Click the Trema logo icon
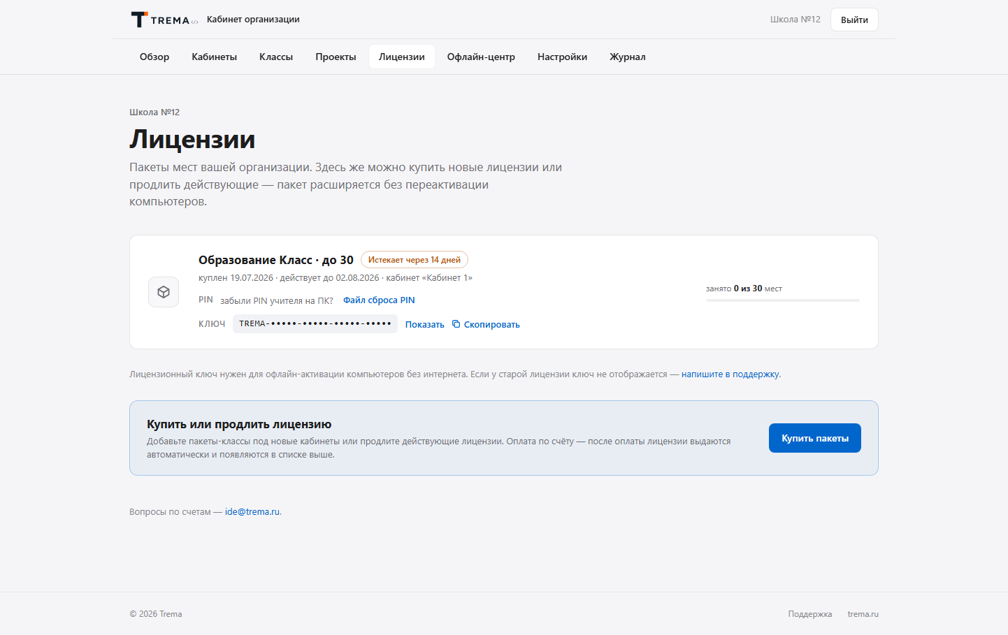Screen dimensions: 1008x635 click(165, 20)
